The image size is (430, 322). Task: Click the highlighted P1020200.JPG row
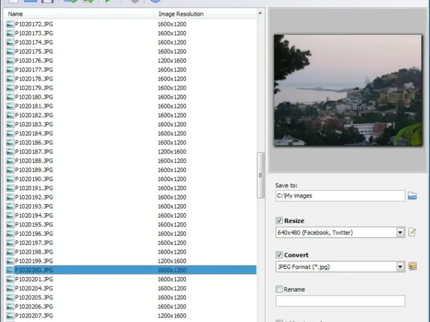pos(131,270)
